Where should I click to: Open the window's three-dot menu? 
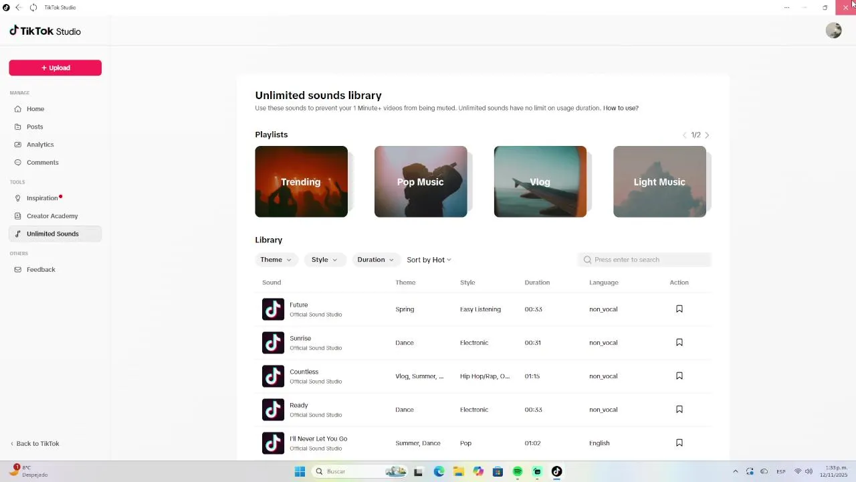(786, 7)
